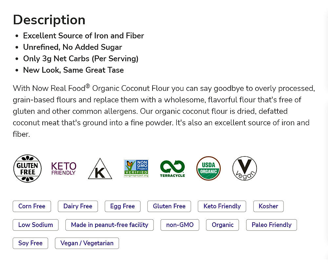The height and width of the screenshot is (264, 328).
Task: Click the Vegan V circle icon
Action: click(245, 168)
